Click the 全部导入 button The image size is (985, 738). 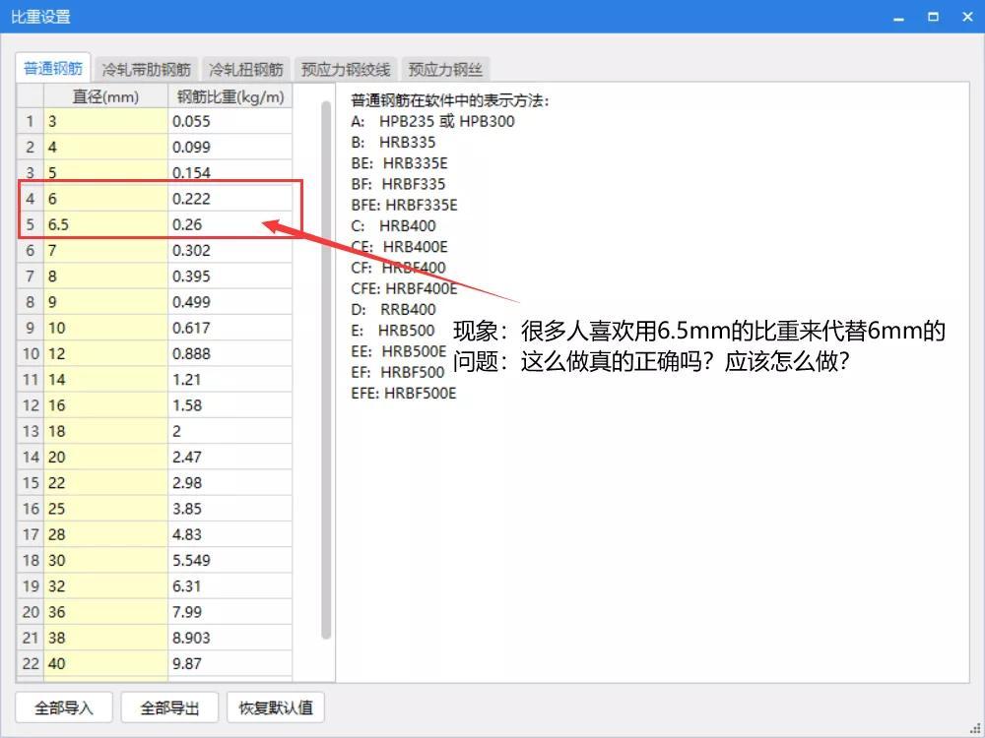tap(64, 707)
